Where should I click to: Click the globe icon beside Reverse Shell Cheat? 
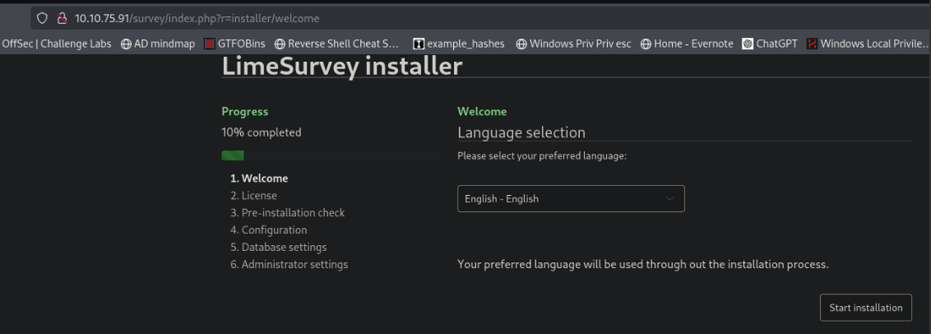(280, 44)
